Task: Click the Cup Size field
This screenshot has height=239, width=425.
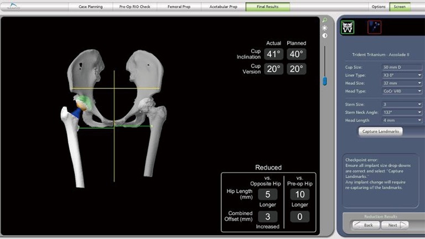Action: [x=402, y=66]
